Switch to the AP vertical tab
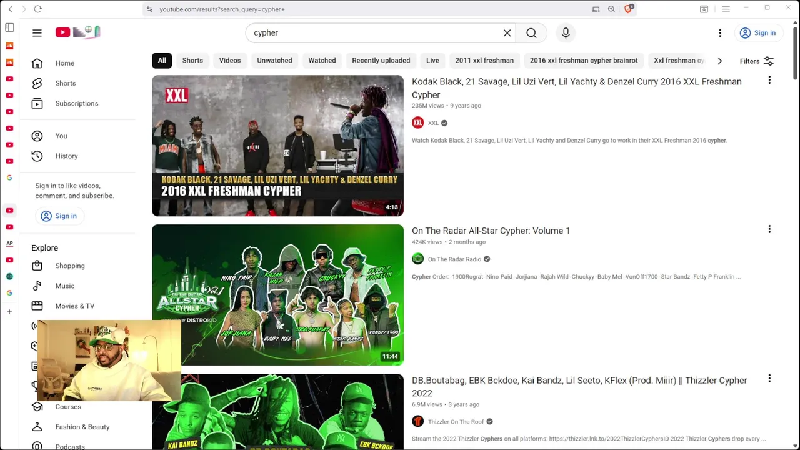The width and height of the screenshot is (800, 450). coord(9,243)
